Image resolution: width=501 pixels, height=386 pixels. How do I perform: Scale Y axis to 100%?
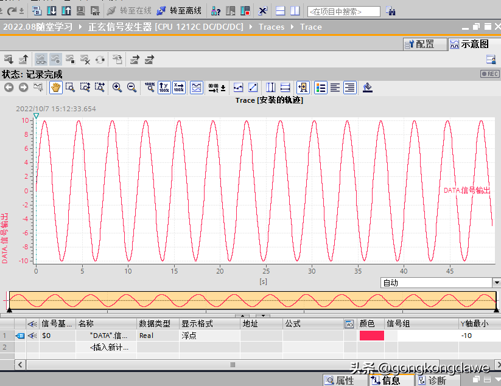pos(164,88)
